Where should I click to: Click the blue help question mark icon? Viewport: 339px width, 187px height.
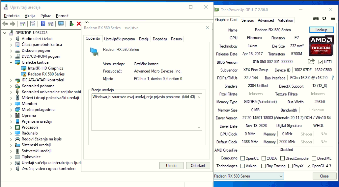click(x=43, y=24)
